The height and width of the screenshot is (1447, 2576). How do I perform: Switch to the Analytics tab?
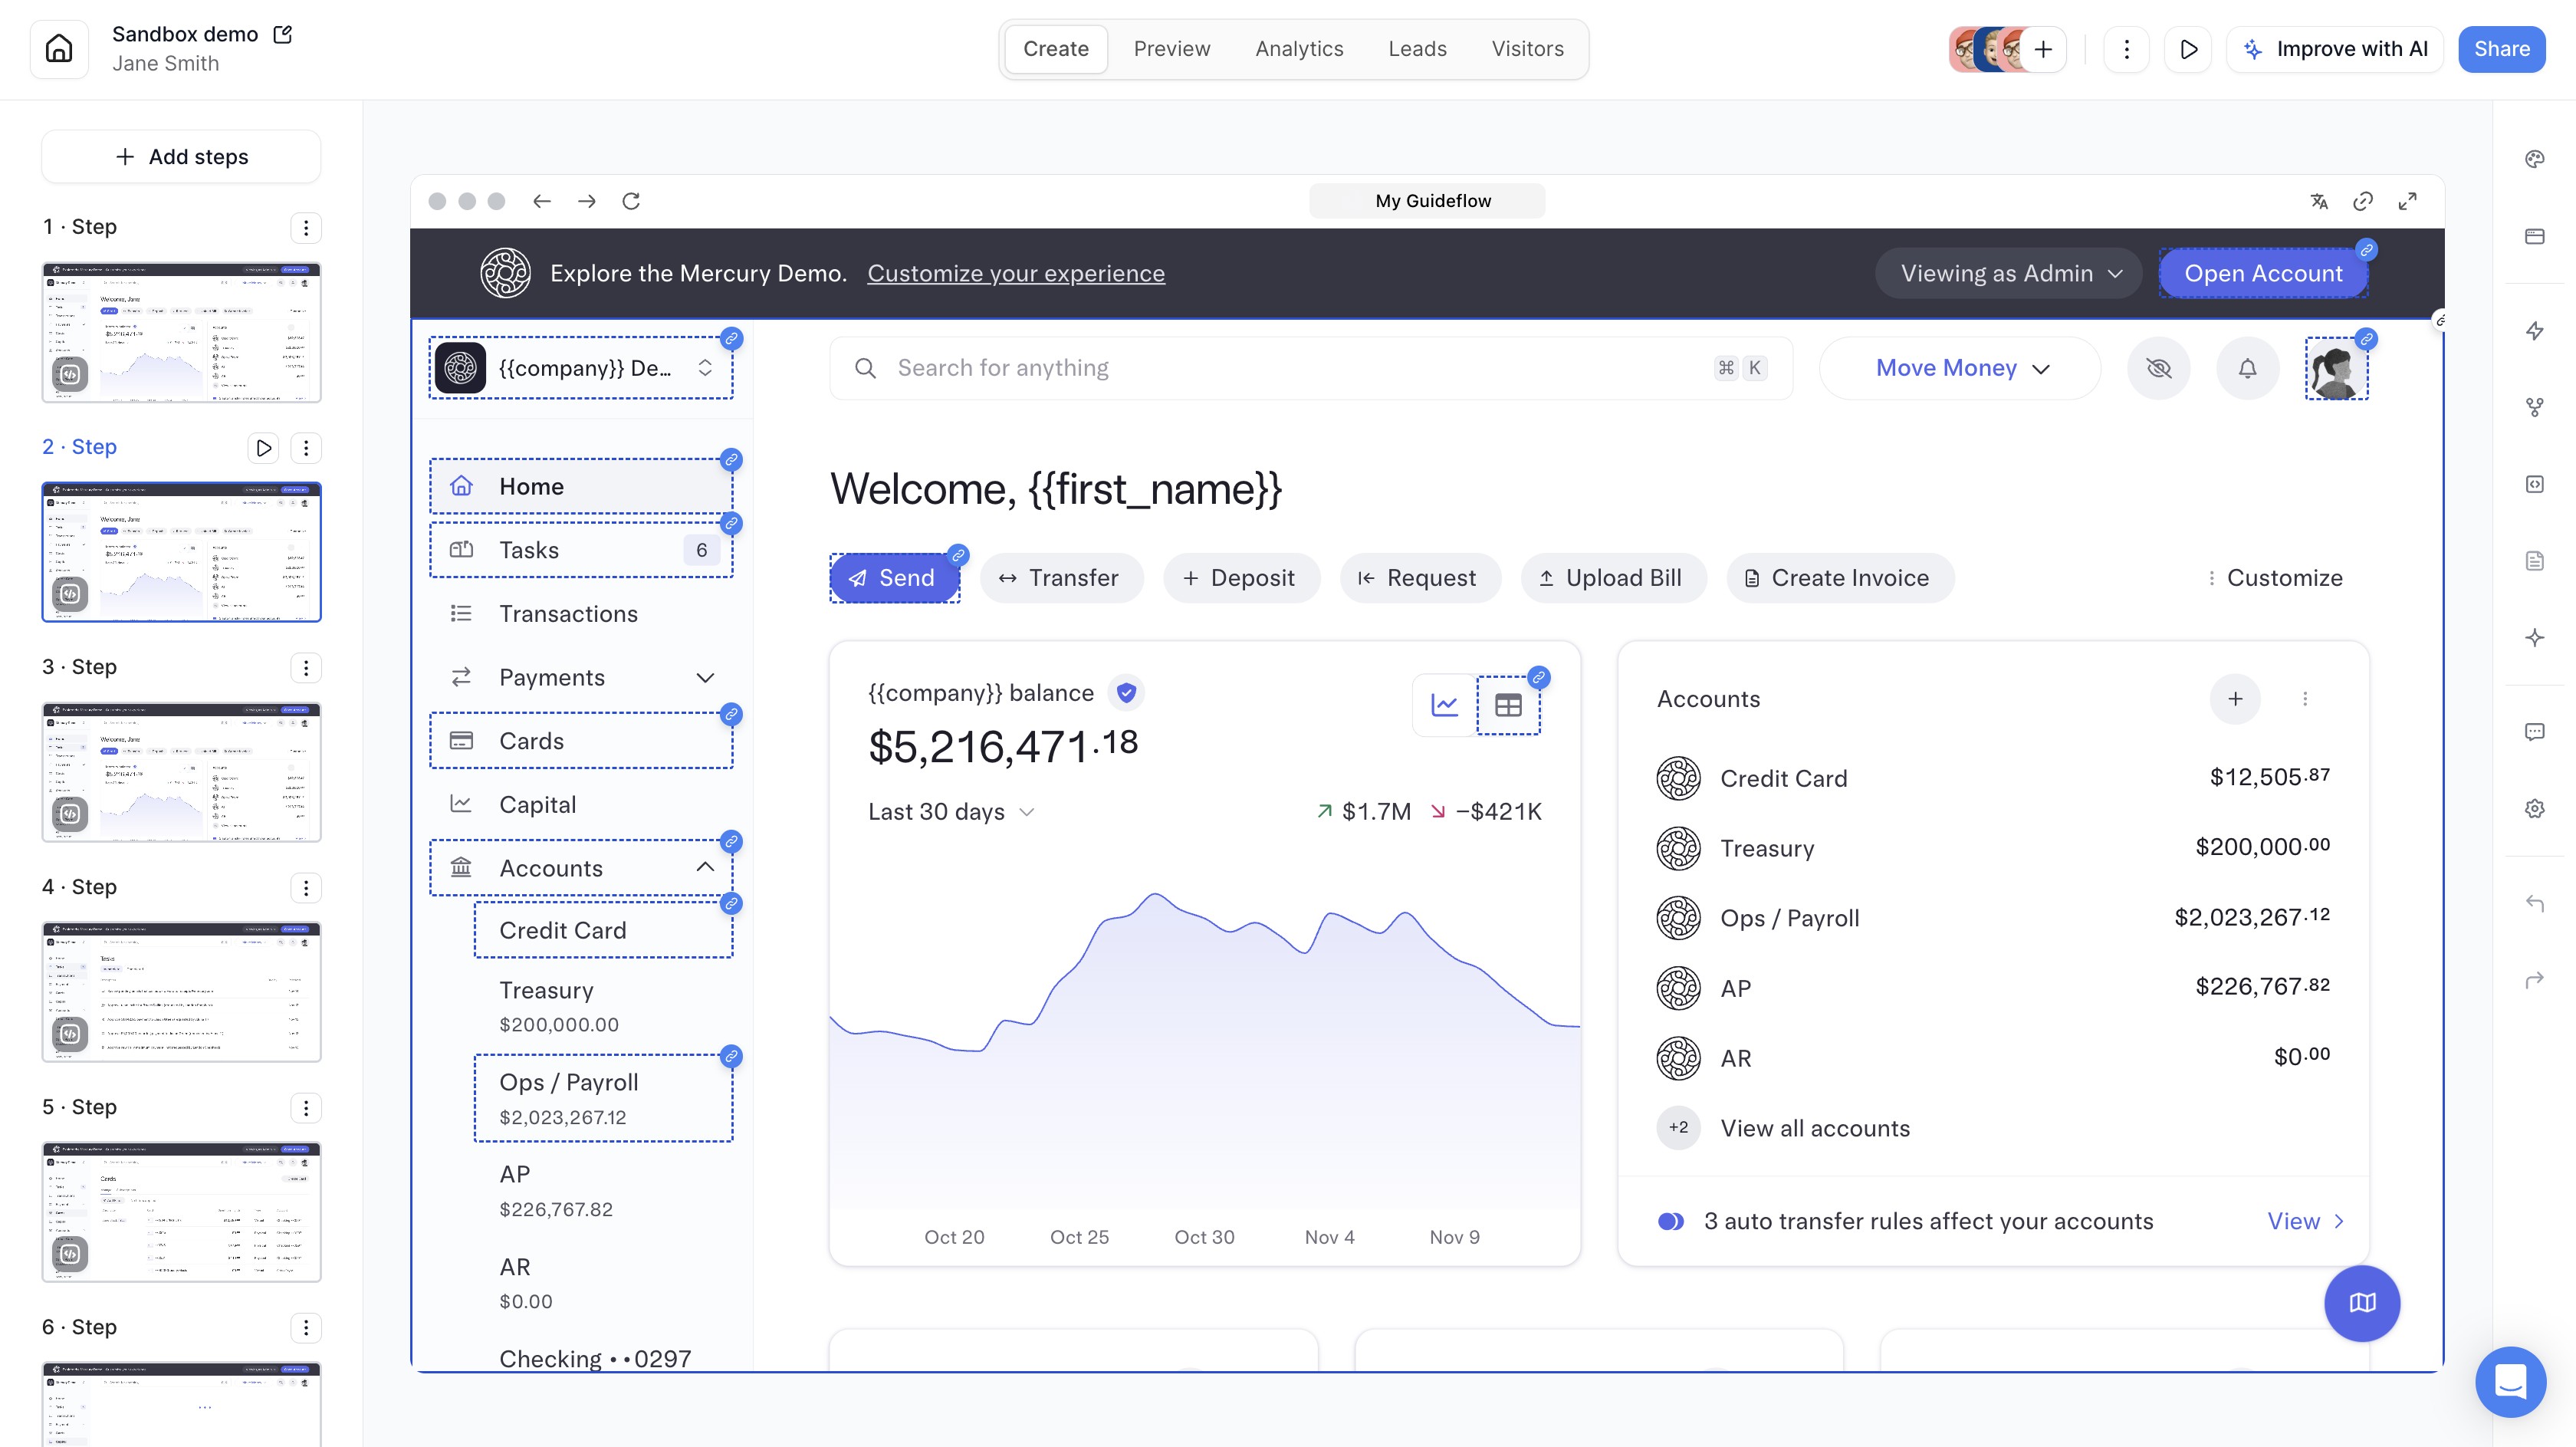click(1299, 49)
